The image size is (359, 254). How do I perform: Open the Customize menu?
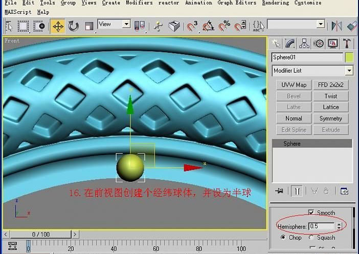click(308, 3)
